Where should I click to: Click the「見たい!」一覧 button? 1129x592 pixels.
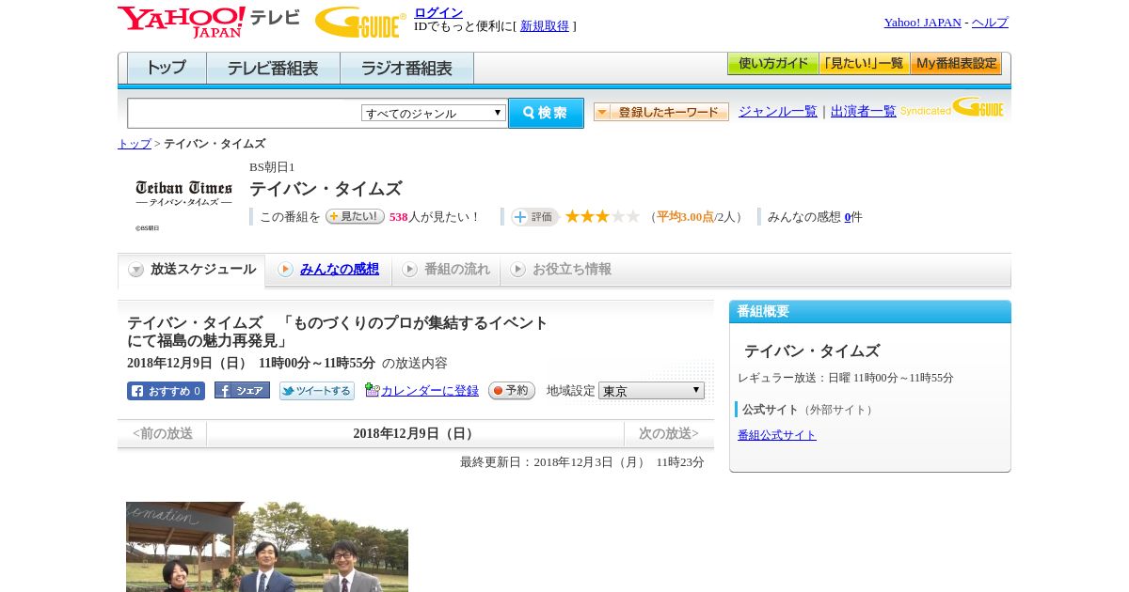point(865,64)
